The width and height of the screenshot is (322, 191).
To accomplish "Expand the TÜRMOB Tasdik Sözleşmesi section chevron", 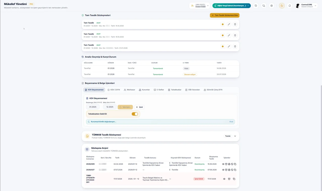I will pos(235,136).
